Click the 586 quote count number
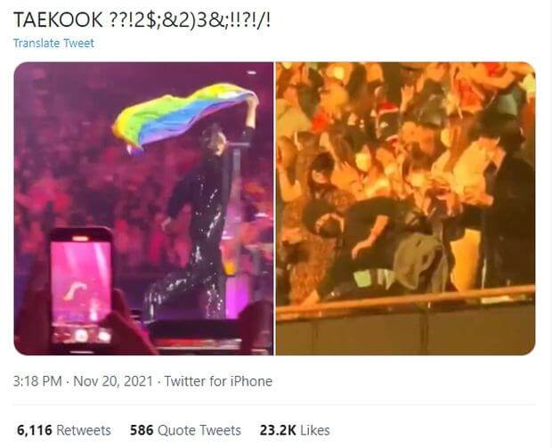The image size is (552, 448). click(x=142, y=430)
